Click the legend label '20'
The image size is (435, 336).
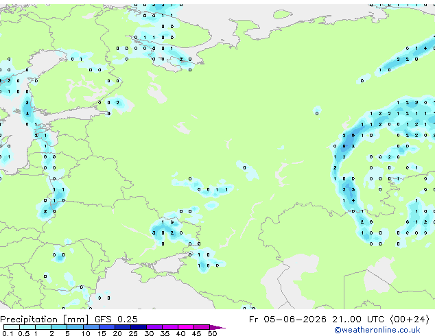point(117,333)
